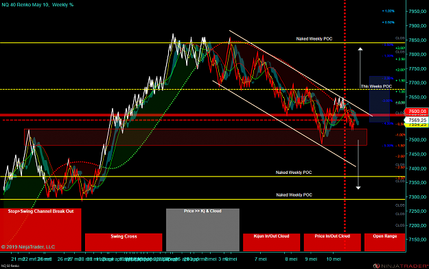Click the 7300,00 price axis label

(x=417, y=196)
